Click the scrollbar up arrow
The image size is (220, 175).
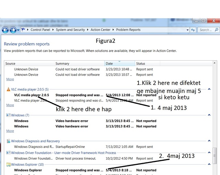[x=214, y=63]
